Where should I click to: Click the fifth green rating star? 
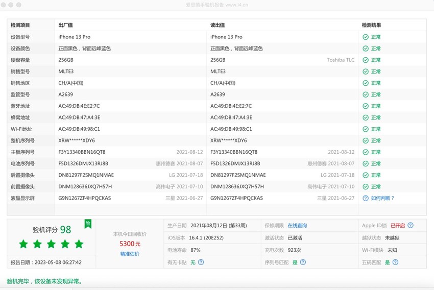pos(79,244)
